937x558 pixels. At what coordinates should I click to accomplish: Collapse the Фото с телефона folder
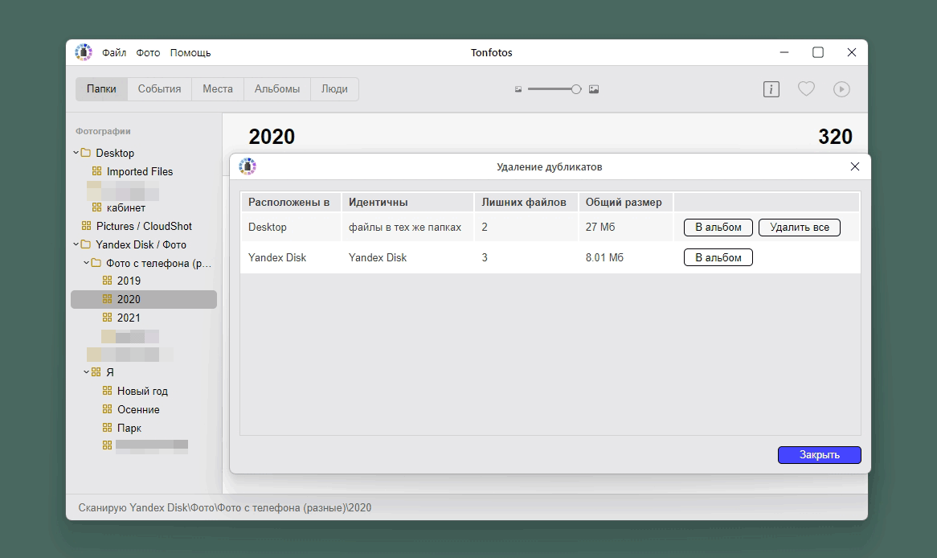(x=87, y=263)
